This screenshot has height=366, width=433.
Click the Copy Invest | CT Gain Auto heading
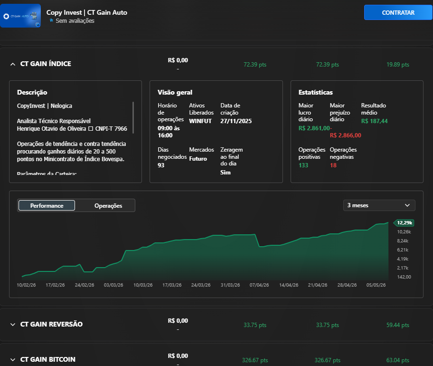(x=87, y=12)
